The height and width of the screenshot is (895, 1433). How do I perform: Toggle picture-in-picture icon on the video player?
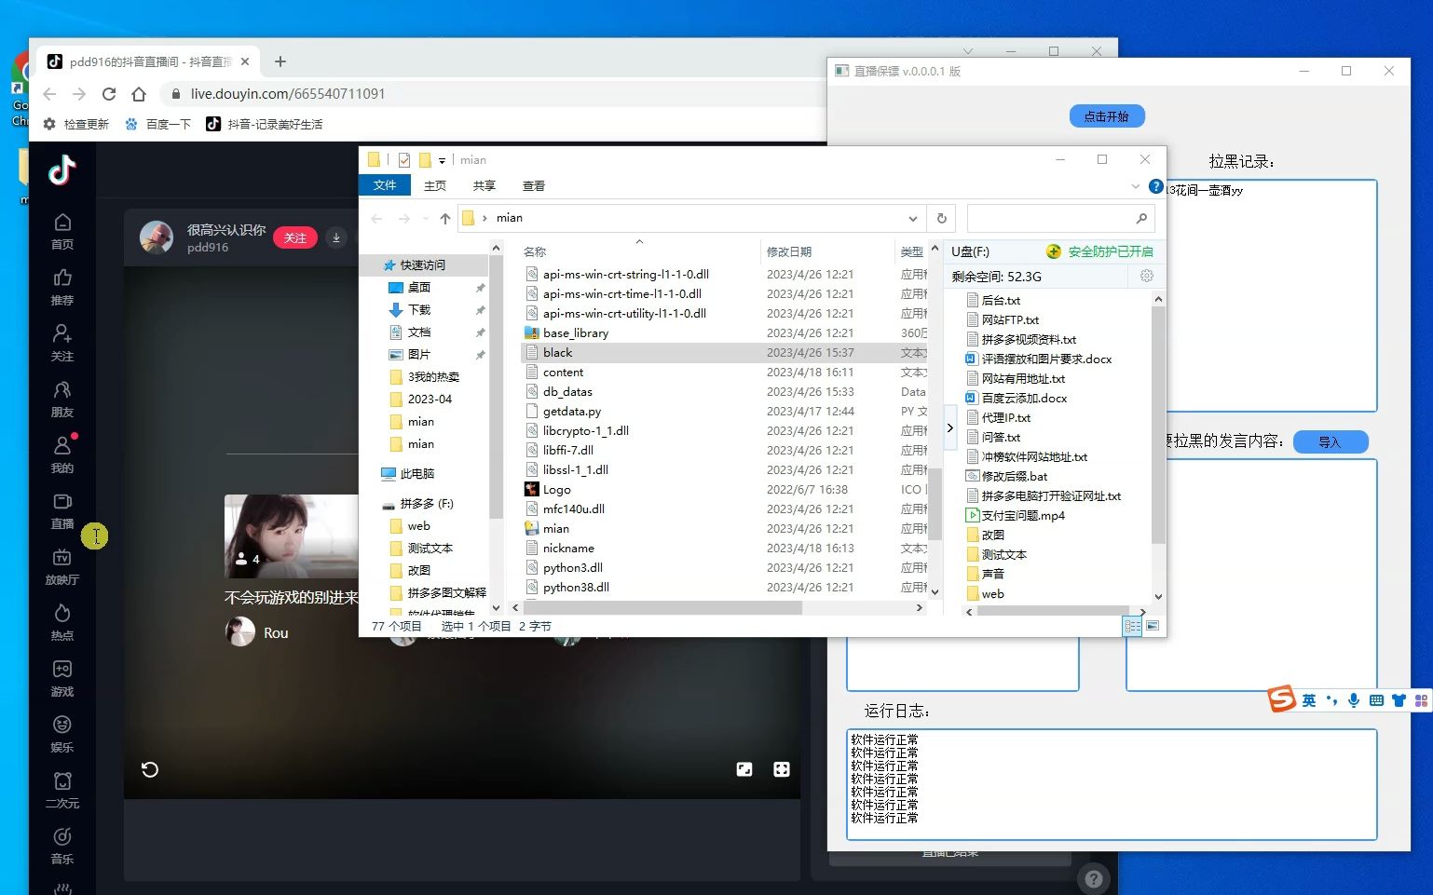tap(744, 769)
